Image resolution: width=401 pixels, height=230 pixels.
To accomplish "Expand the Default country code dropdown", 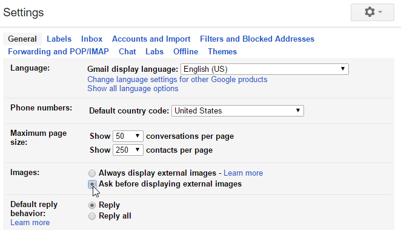I will tap(237, 110).
